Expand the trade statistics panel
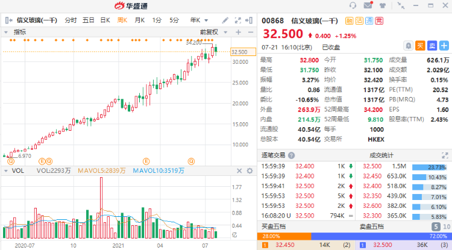Screen dimensions: 452x250 [x=445, y=155]
